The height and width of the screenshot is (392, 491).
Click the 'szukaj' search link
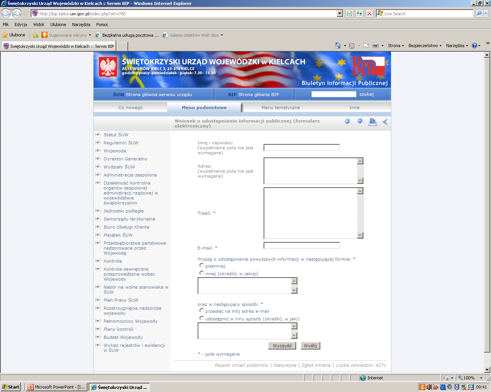(x=366, y=94)
